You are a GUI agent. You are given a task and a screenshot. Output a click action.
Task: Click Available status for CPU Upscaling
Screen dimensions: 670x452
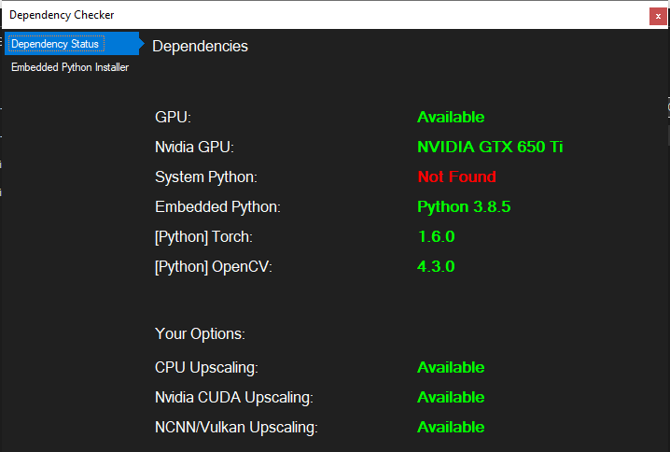coord(451,367)
